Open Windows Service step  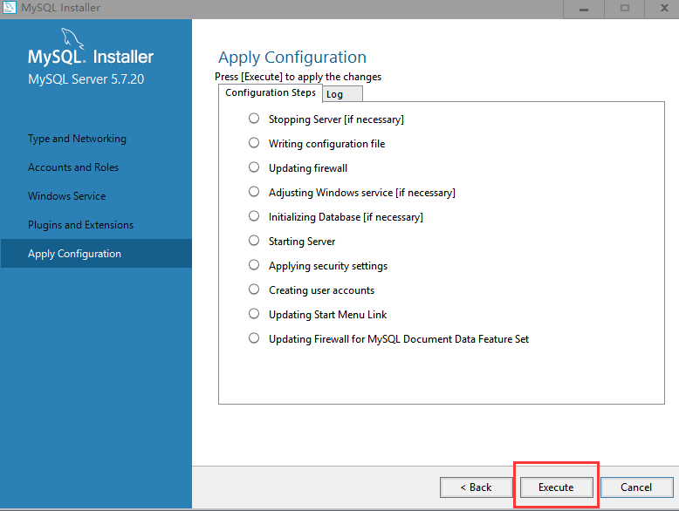66,196
